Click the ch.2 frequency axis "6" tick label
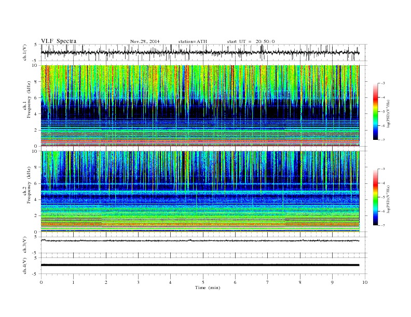Image resolution: width=411 pixels, height=317 pixels. tap(36, 183)
